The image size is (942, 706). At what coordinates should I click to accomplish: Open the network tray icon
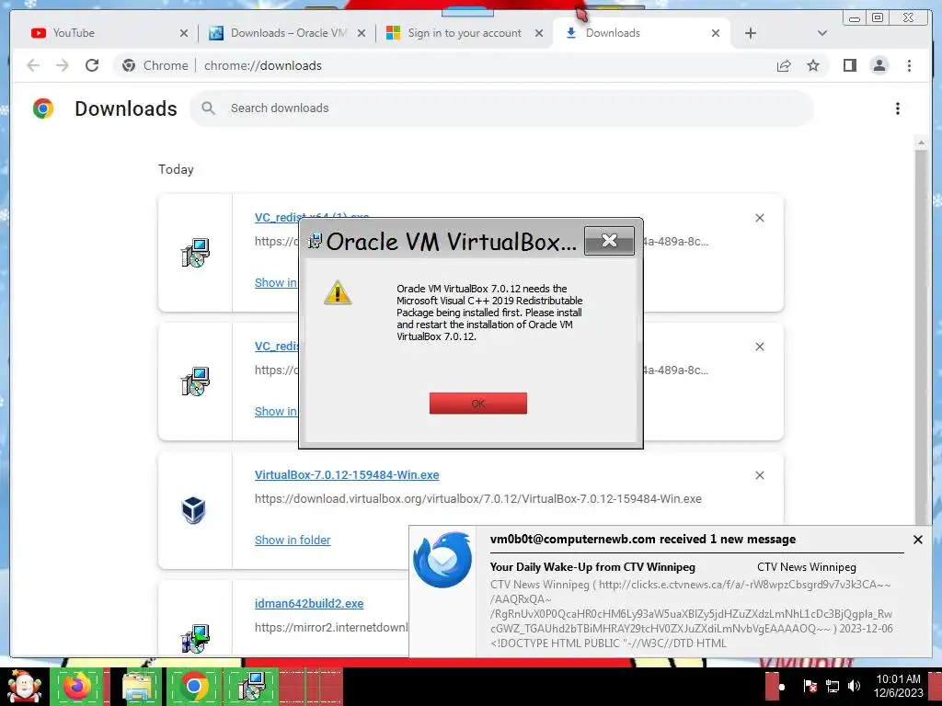click(x=833, y=686)
